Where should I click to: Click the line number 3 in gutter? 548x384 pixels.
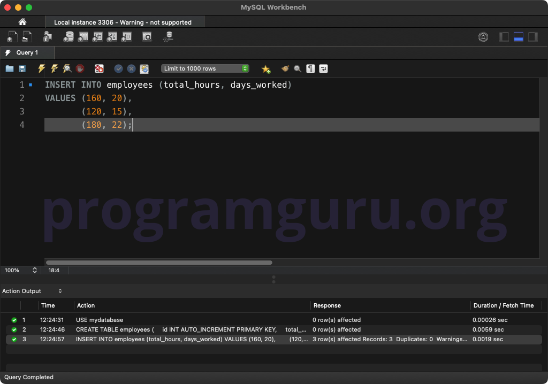pyautogui.click(x=21, y=111)
